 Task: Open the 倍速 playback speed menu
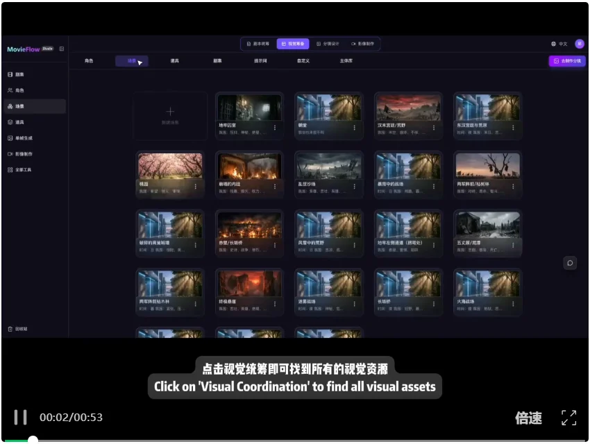528,418
